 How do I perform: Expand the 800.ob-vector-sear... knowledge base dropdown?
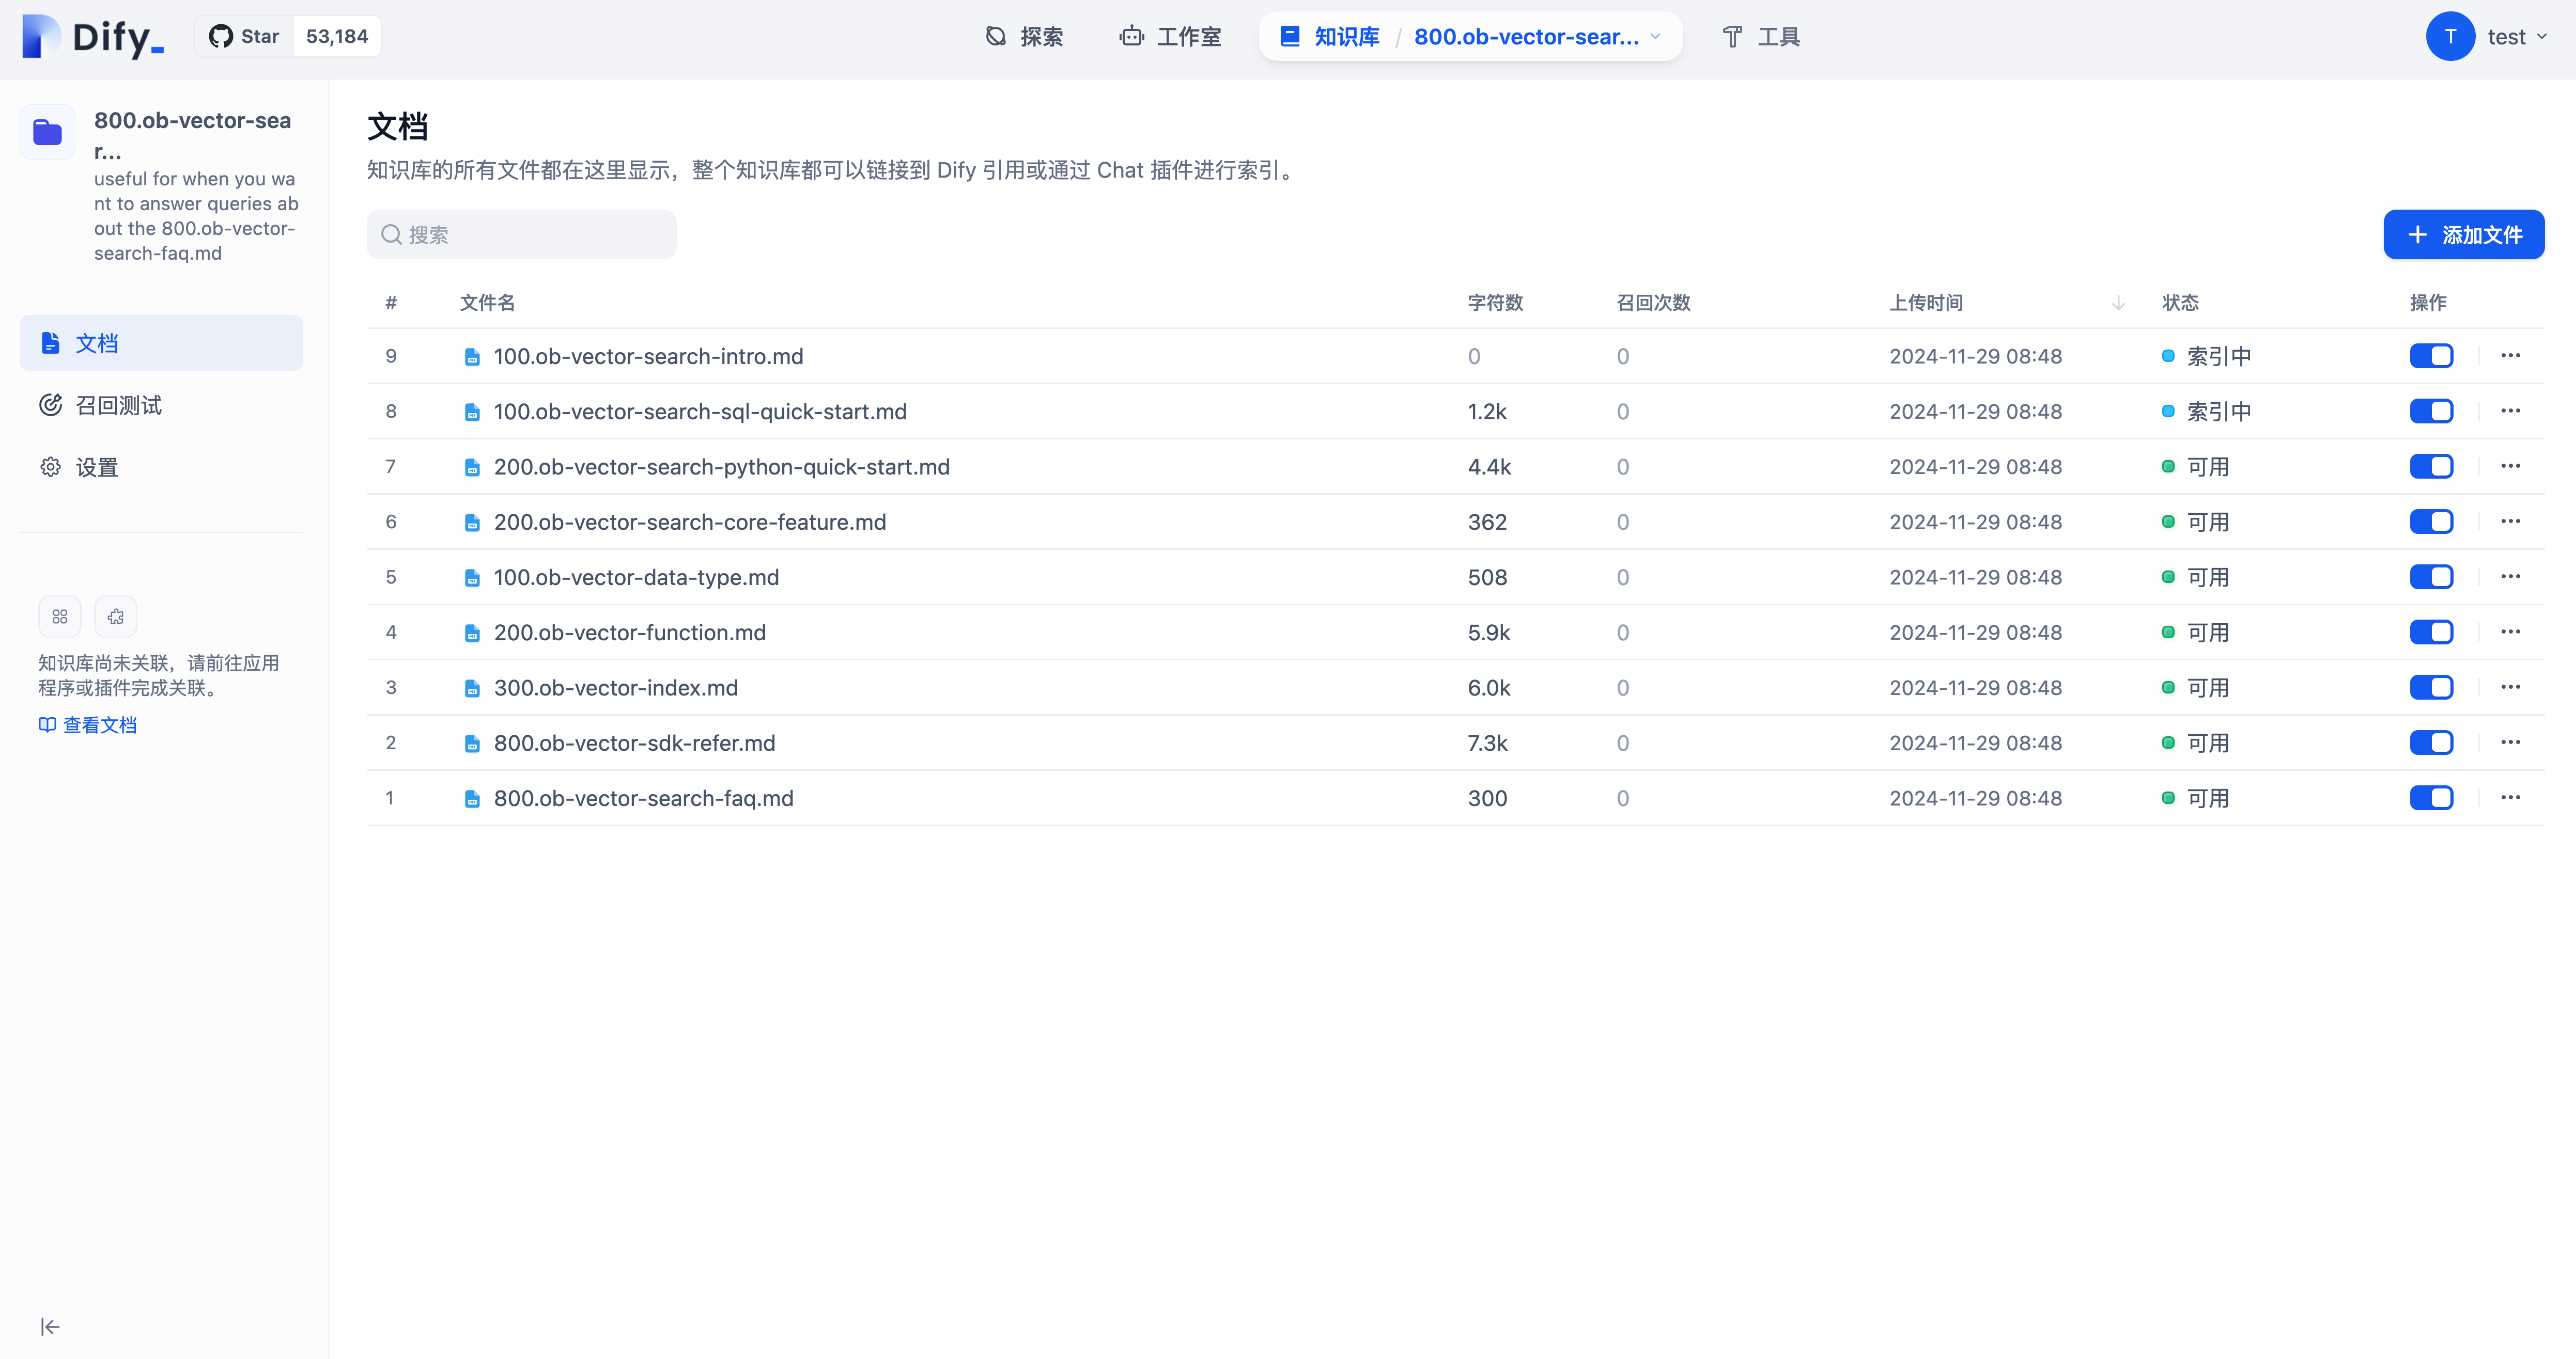(x=1537, y=37)
